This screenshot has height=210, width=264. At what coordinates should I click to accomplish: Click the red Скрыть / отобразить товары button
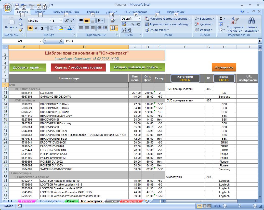tap(78, 68)
